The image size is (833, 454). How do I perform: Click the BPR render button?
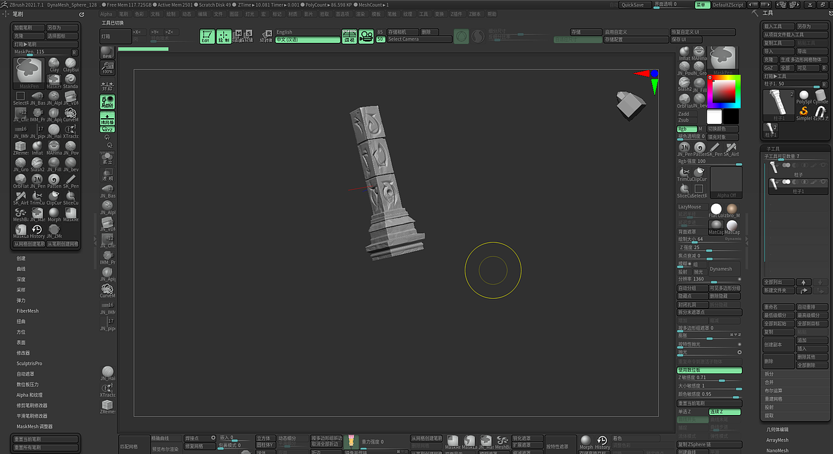pyautogui.click(x=107, y=53)
